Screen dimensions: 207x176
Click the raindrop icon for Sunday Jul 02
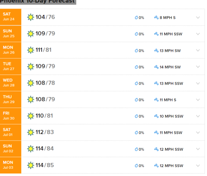(136, 149)
